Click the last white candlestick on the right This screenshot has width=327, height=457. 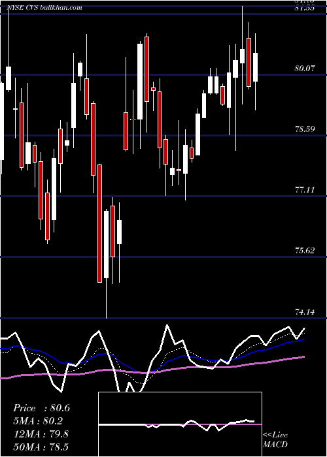click(x=256, y=67)
